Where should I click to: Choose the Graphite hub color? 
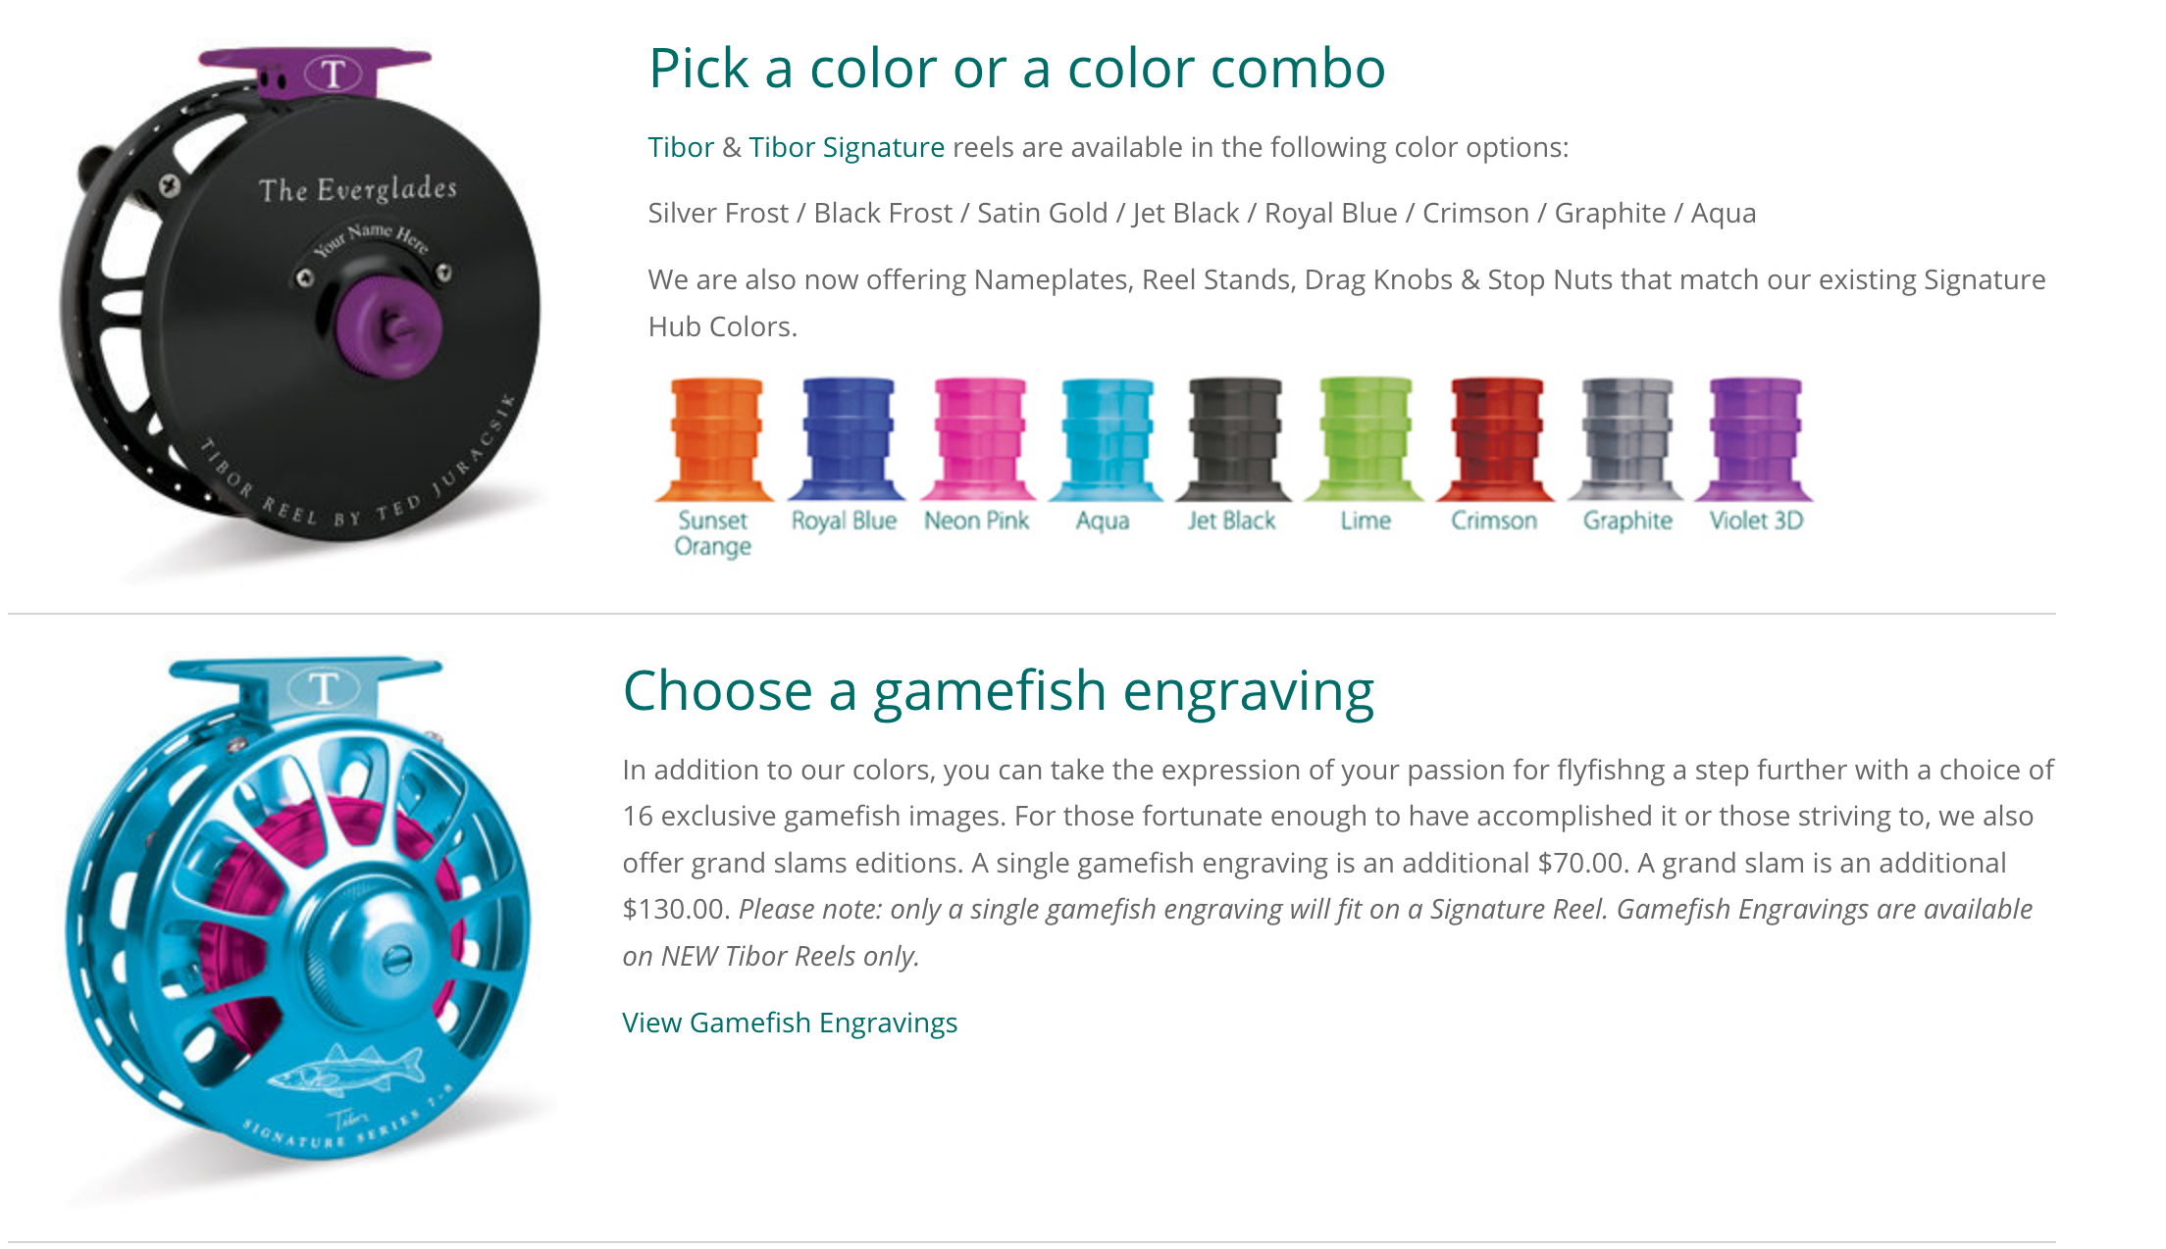(x=1626, y=440)
